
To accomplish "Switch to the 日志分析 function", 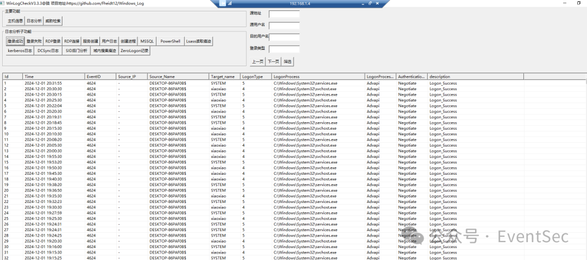I will click(34, 21).
